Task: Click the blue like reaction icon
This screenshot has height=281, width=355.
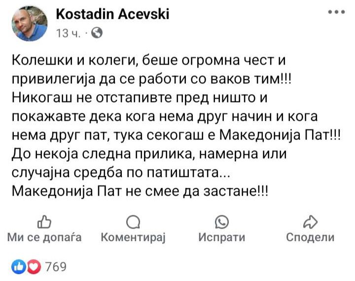Action: [x=19, y=267]
